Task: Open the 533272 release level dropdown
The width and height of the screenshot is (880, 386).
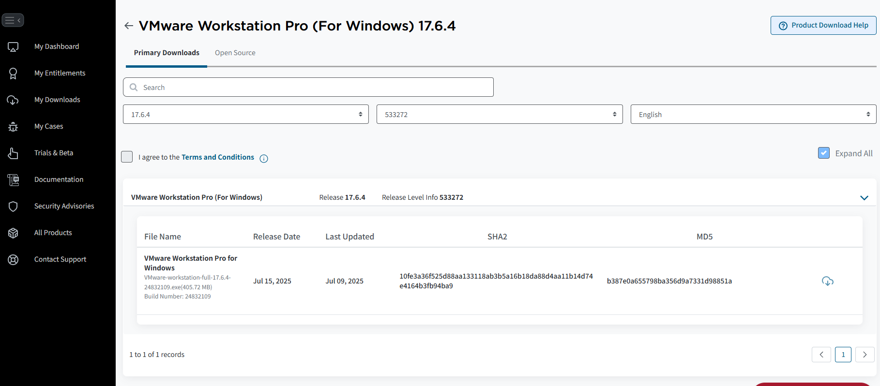Action: 500,114
